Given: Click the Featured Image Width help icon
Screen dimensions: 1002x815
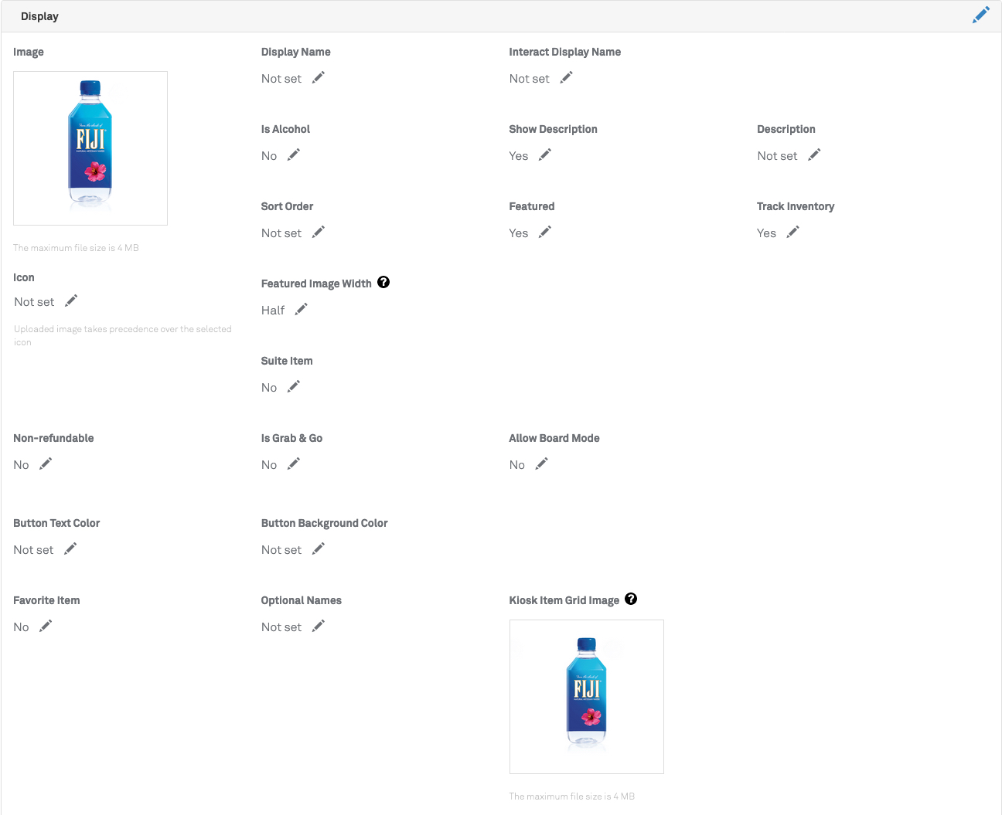Looking at the screenshot, I should [x=383, y=282].
